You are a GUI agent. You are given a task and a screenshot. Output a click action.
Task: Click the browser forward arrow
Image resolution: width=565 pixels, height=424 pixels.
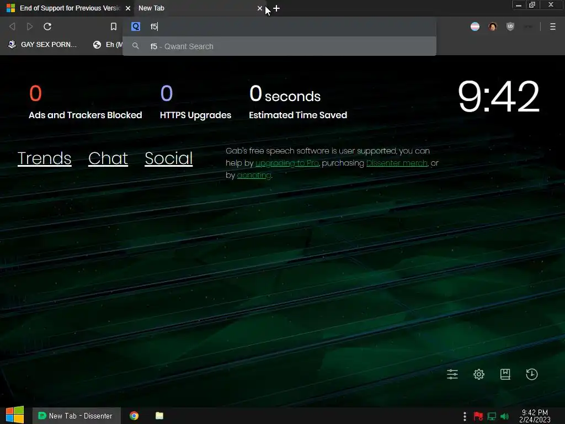pyautogui.click(x=30, y=26)
